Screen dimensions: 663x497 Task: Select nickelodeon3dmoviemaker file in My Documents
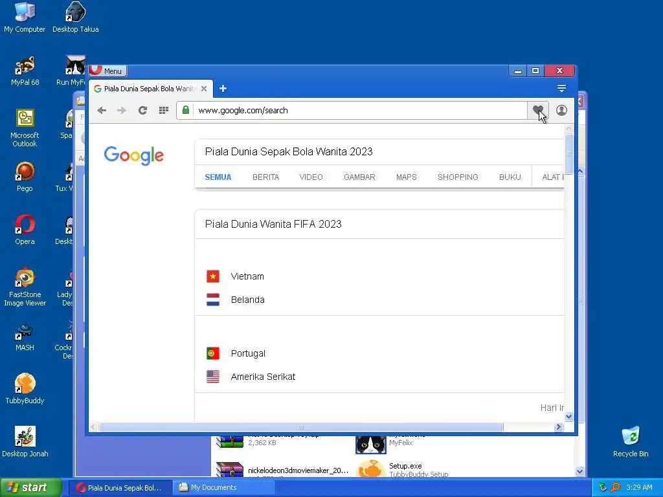pos(282,470)
